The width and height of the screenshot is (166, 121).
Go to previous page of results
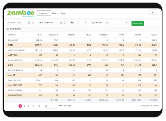click(15, 106)
